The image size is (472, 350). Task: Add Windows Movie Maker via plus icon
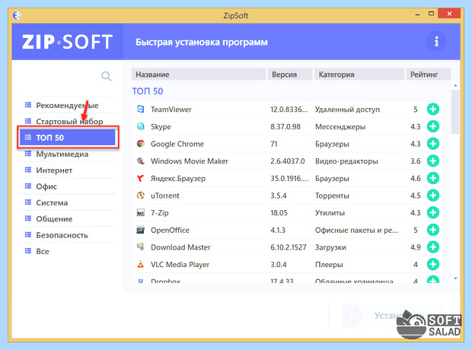click(433, 161)
